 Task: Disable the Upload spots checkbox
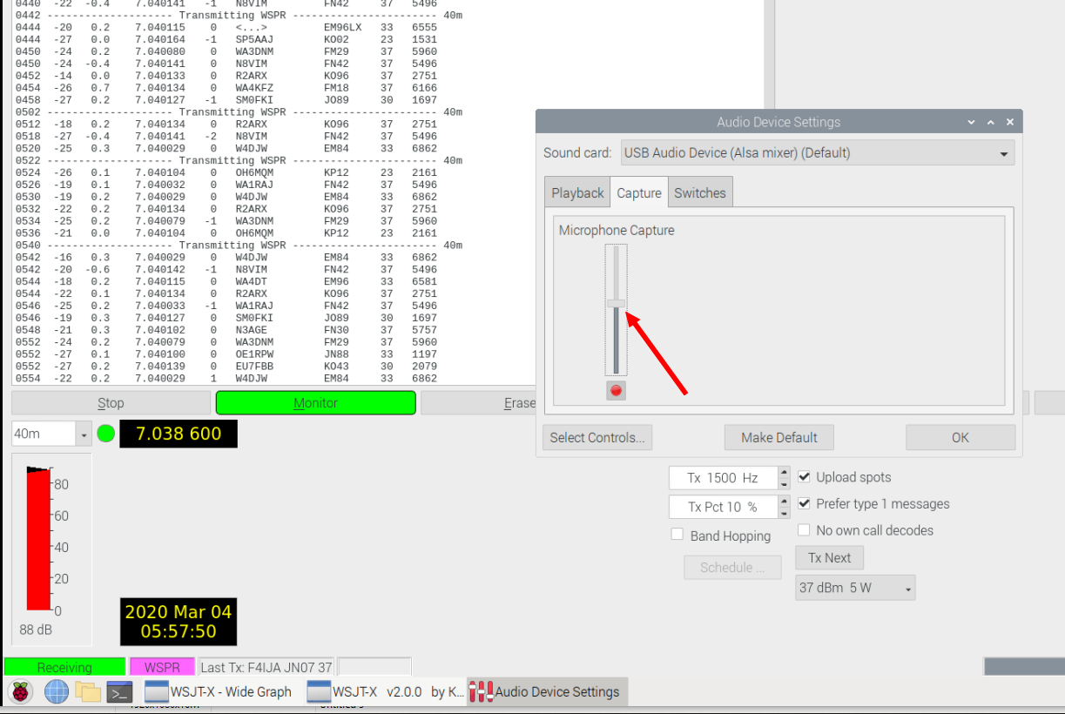pyautogui.click(x=805, y=477)
